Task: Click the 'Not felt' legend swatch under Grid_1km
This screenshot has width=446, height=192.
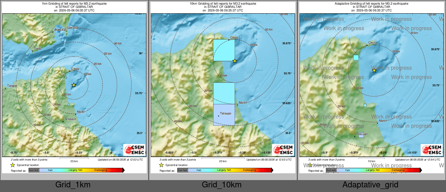Action: pyautogui.click(x=34, y=170)
